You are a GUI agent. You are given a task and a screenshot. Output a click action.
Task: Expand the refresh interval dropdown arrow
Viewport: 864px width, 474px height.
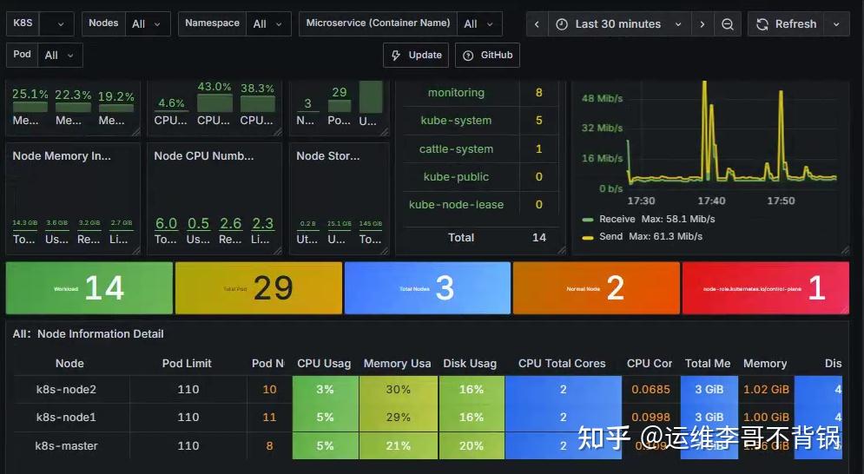836,24
